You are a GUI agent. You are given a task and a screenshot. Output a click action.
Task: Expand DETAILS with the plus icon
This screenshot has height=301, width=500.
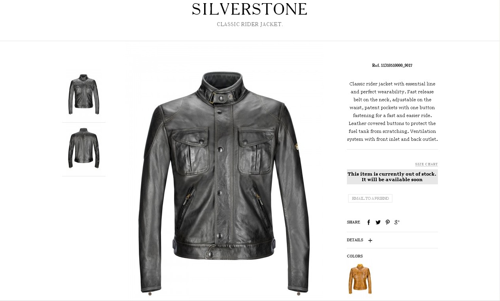coord(370,240)
